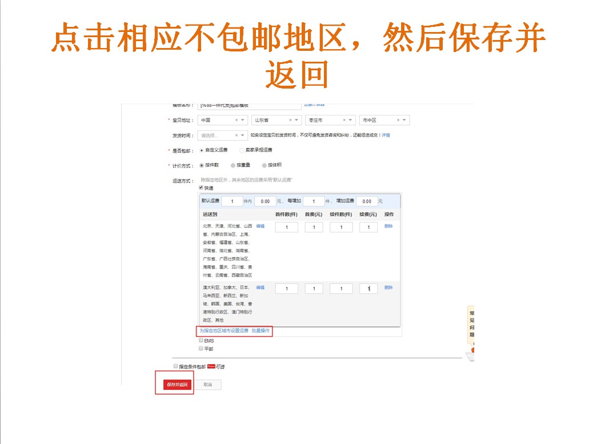
Task: Enable the EMS shipping checkbox
Action: 201,341
